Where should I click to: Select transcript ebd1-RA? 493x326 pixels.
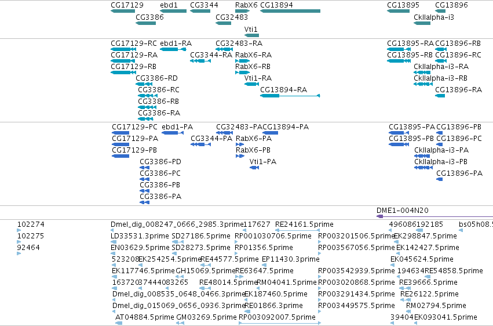coord(173,49)
